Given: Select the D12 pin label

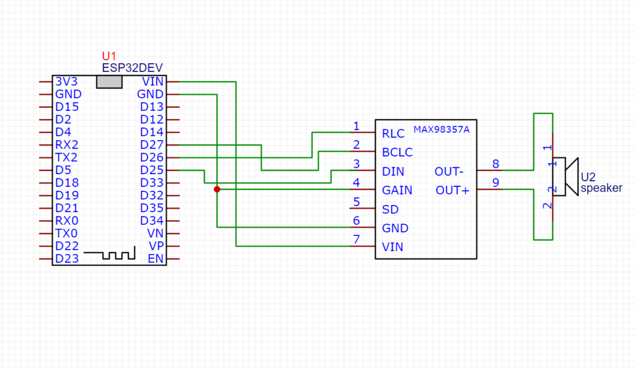Looking at the screenshot, I should coord(151,120).
